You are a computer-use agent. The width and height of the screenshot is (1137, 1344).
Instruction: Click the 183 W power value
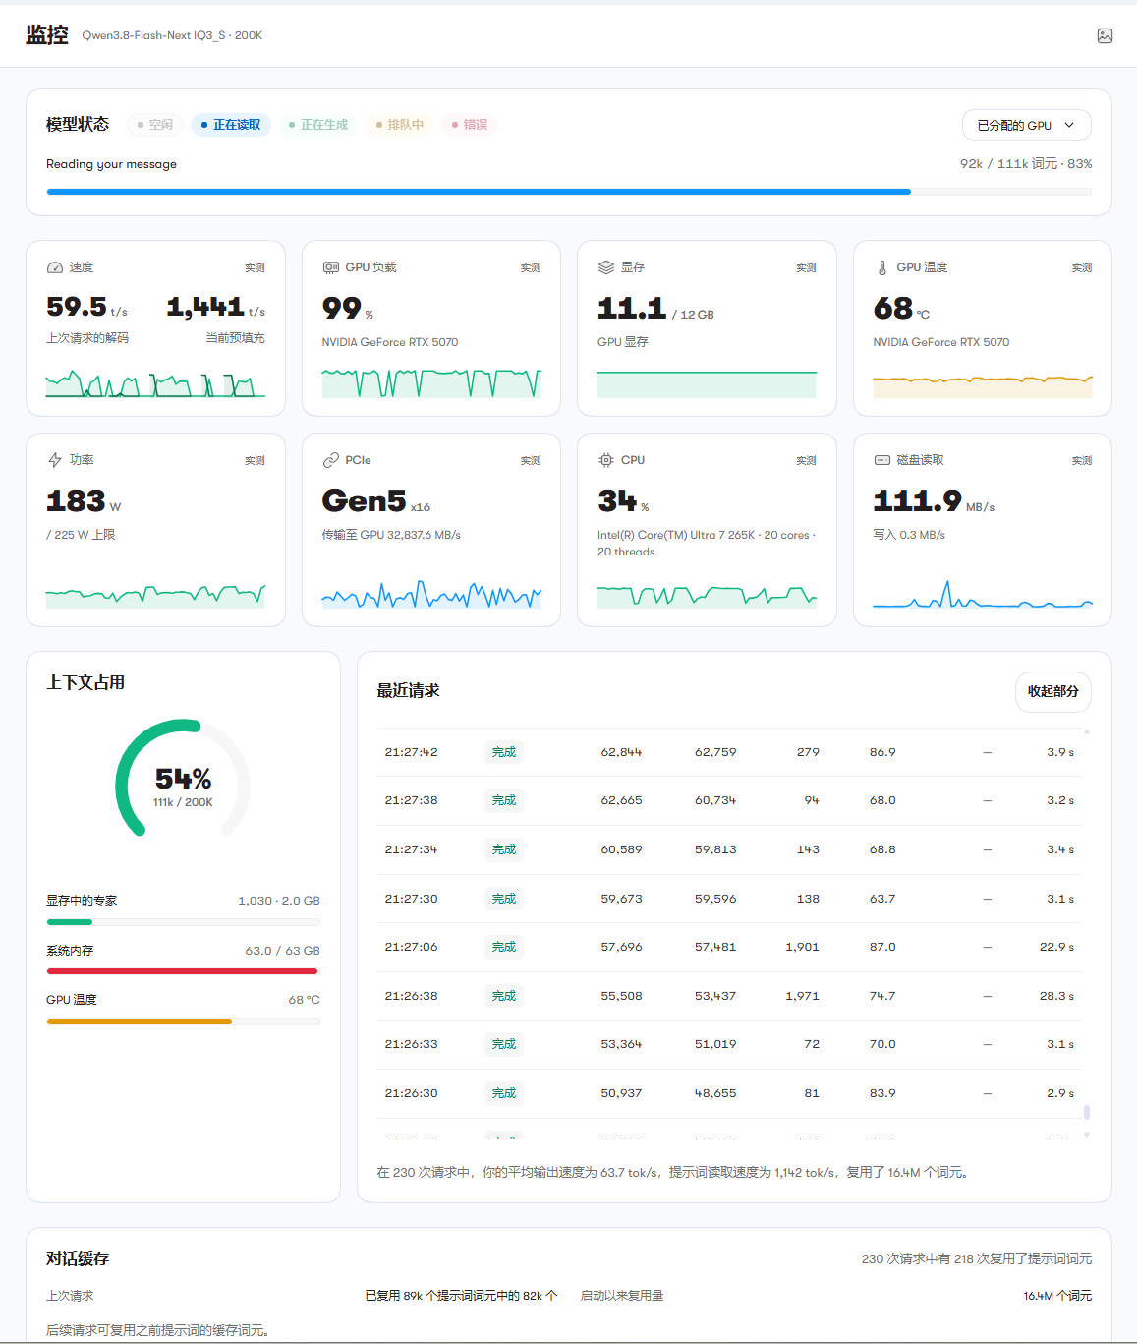(x=84, y=501)
